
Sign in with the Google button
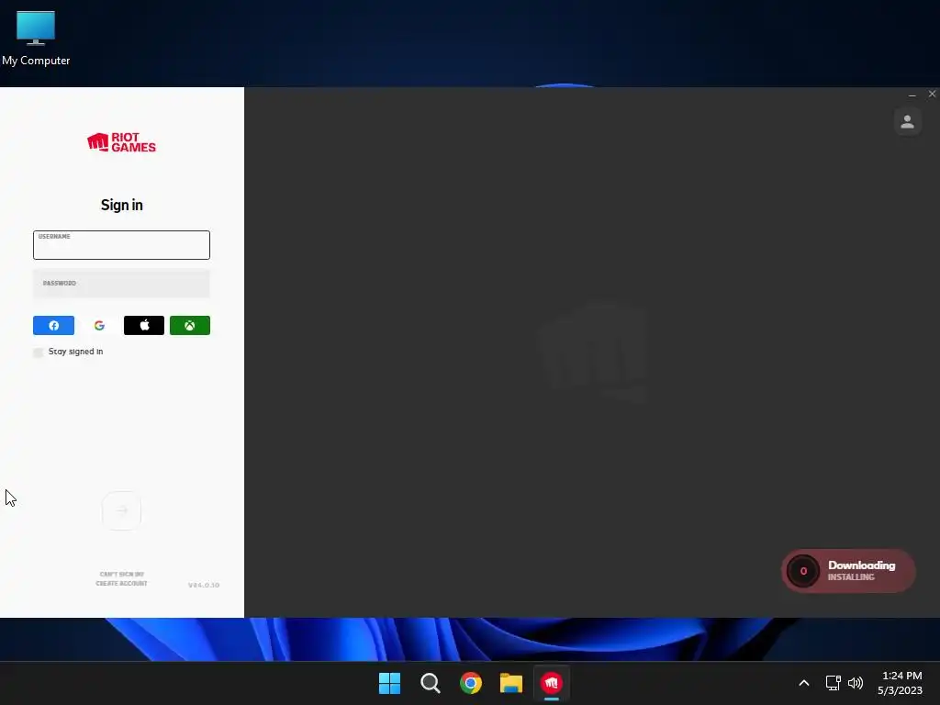tap(99, 326)
